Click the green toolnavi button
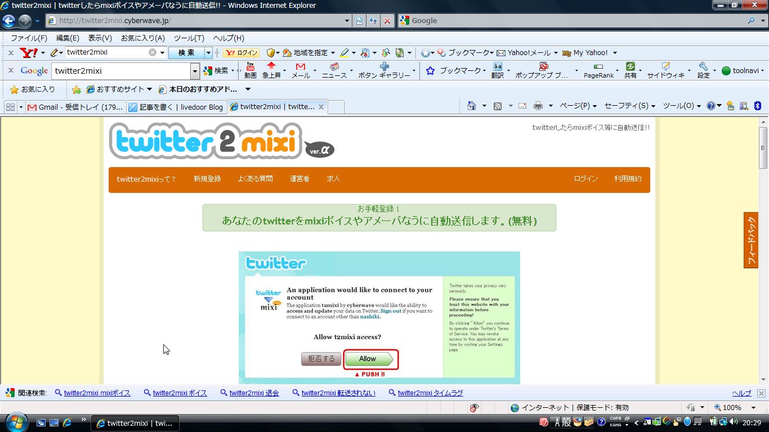This screenshot has width=769, height=432. coord(740,71)
